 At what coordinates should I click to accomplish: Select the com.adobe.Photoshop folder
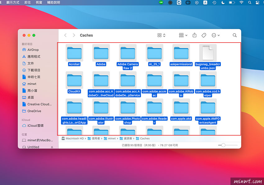[128, 112]
